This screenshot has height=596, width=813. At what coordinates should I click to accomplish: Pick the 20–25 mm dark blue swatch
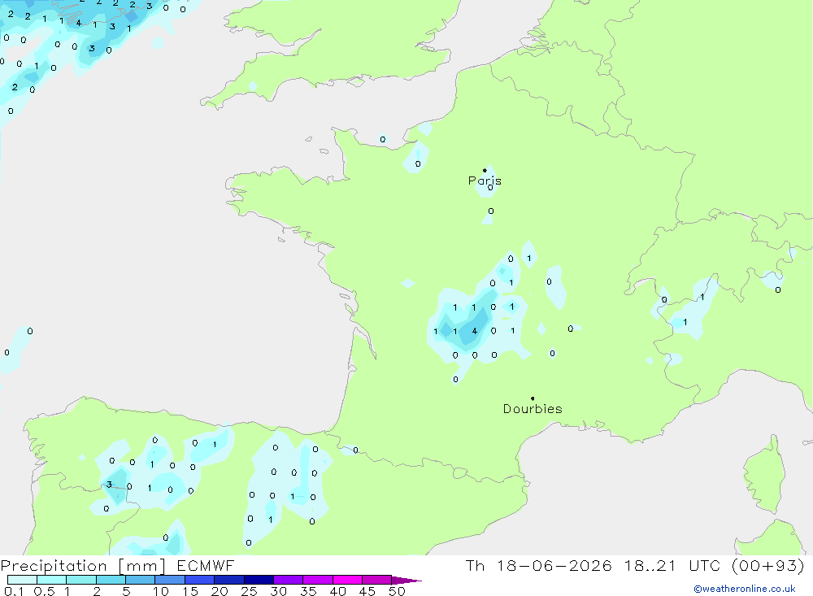point(229,580)
